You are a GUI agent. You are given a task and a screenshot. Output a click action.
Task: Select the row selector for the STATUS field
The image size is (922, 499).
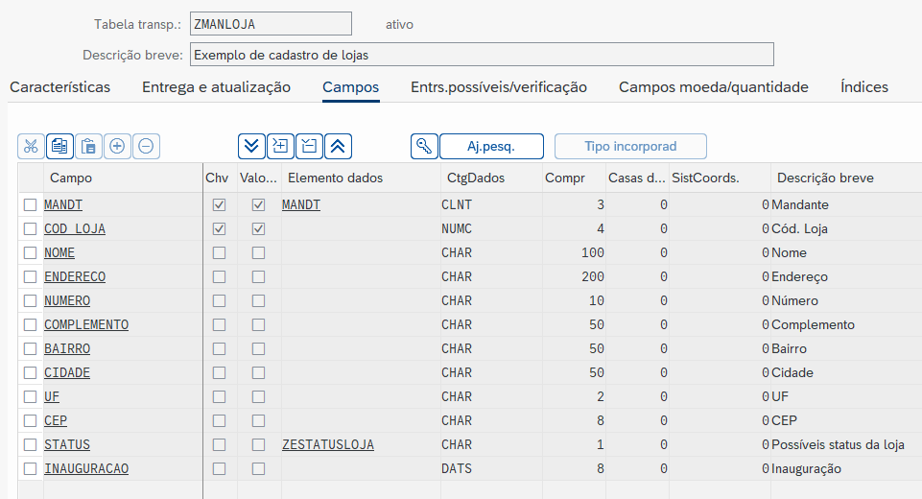(31, 445)
